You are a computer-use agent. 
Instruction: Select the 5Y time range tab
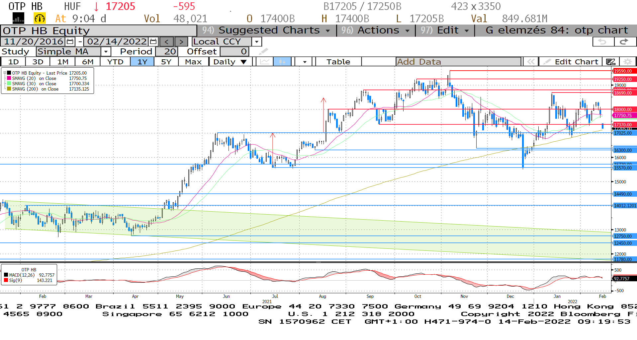click(x=166, y=62)
